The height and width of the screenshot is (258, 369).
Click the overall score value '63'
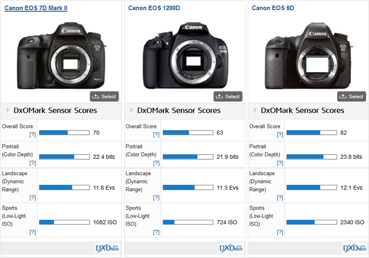[x=220, y=133]
